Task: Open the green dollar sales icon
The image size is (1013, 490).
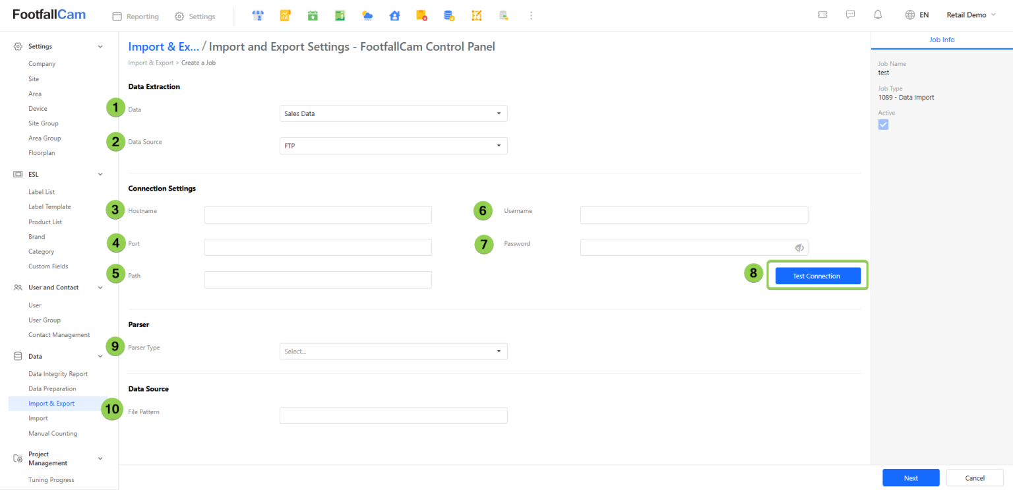Action: coord(340,16)
